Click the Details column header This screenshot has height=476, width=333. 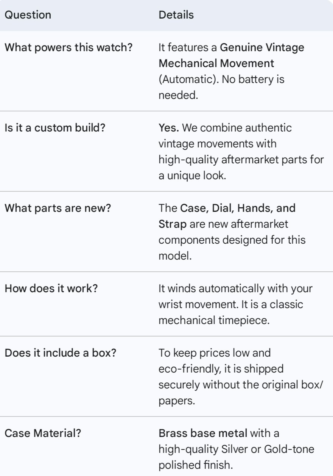[176, 15]
